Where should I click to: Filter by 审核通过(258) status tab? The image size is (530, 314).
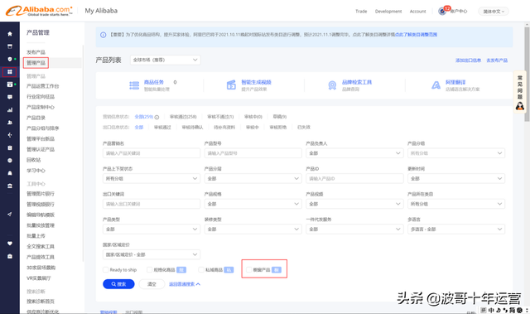point(183,117)
